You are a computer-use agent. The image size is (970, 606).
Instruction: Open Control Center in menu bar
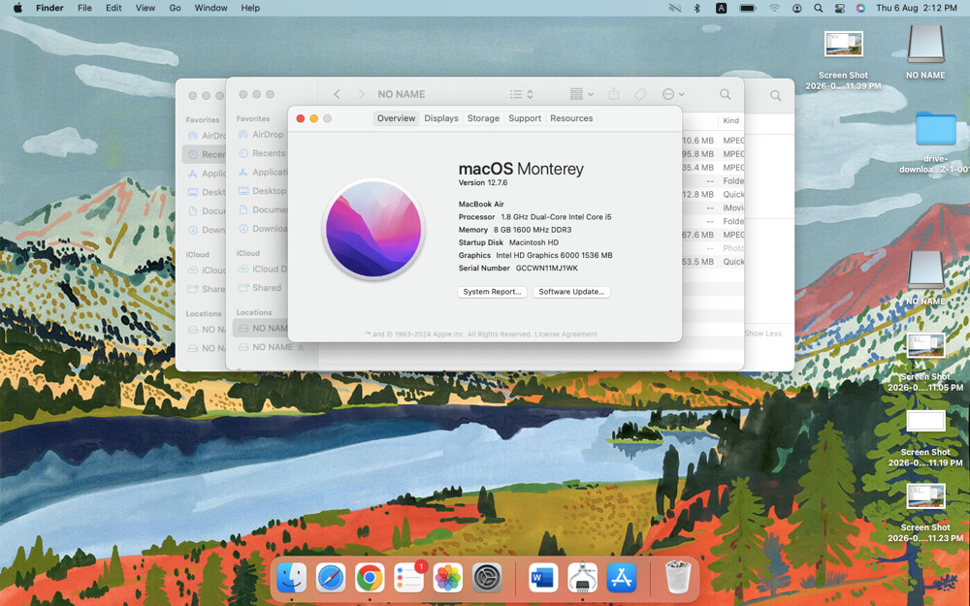tap(839, 8)
